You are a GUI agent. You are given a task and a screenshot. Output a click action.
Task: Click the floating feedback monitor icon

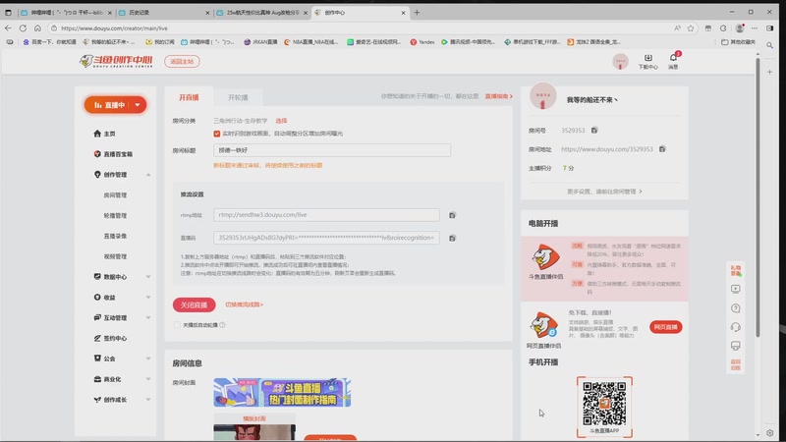point(735,346)
